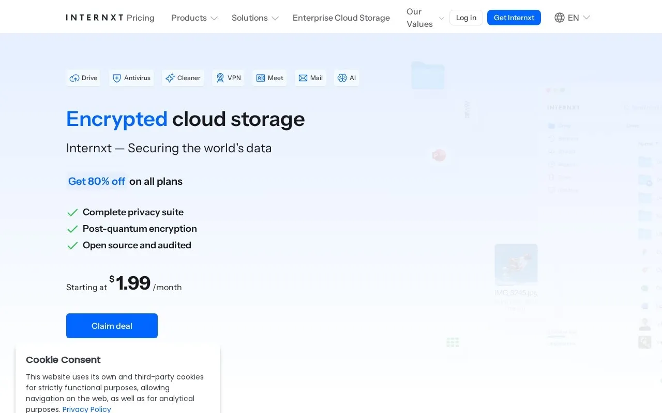Expand the Our Values chevron
Screen dimensions: 662x413
click(442, 18)
